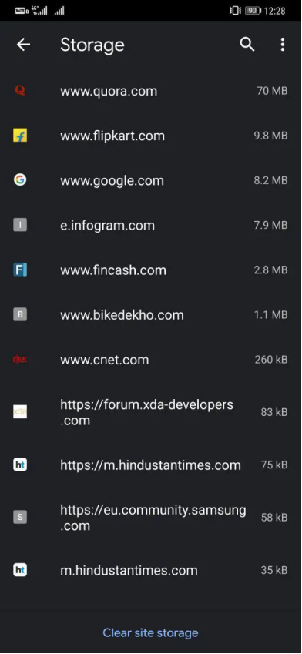Open e.infogram.com storage details
The image size is (302, 654).
(151, 225)
